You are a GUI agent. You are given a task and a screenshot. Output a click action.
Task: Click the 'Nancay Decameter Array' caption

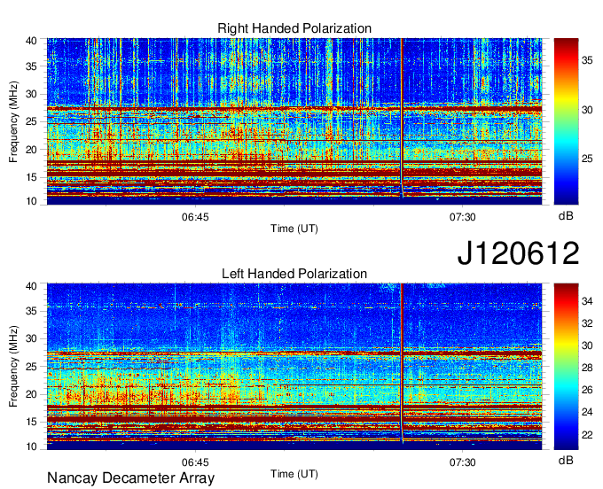(x=130, y=478)
